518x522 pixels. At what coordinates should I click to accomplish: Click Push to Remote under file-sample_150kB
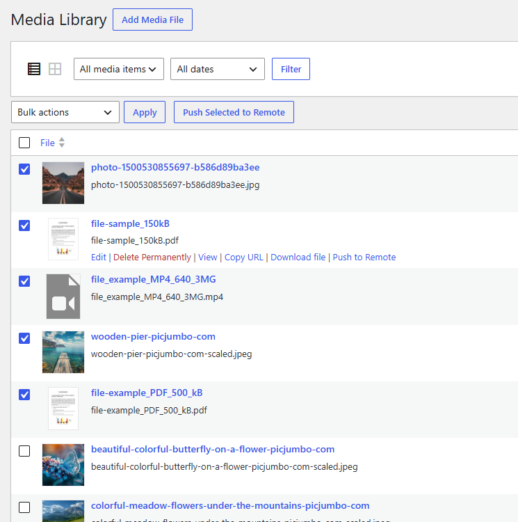(x=364, y=258)
